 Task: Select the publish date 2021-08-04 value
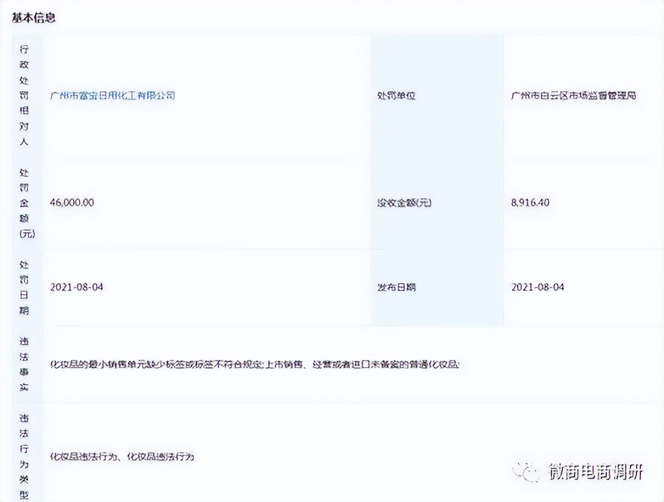(x=538, y=286)
